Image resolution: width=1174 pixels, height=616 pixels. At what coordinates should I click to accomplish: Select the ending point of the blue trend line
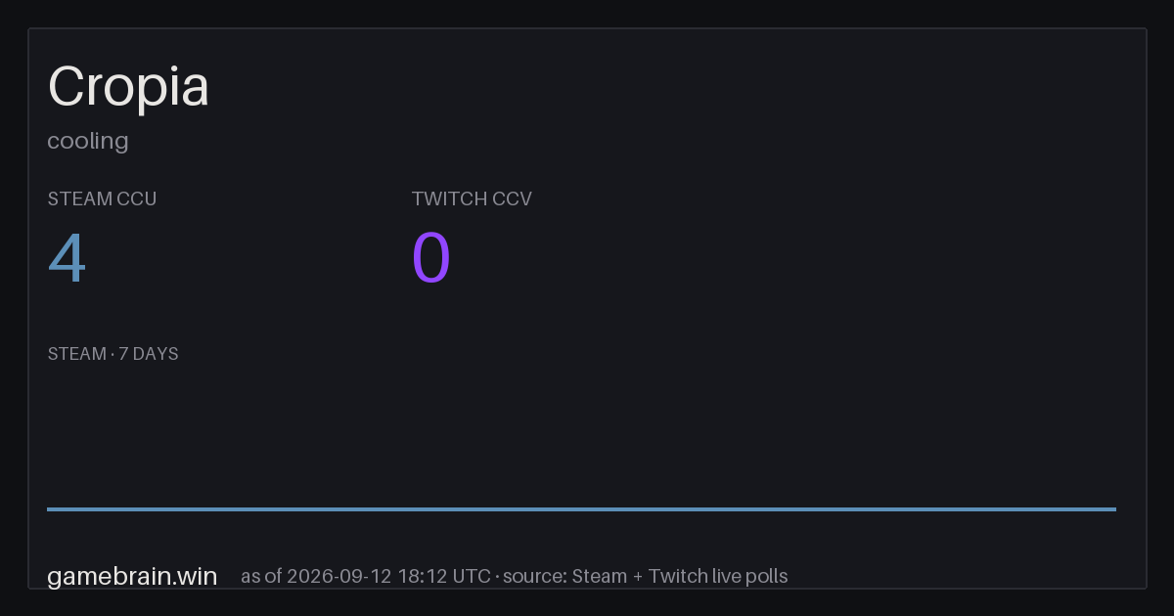[x=1114, y=508]
